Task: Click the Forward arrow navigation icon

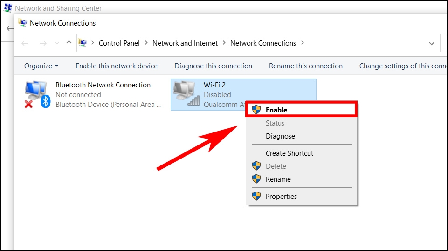Action: (x=43, y=43)
